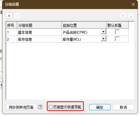
Task: Click the 确定 button
Action: click(x=100, y=107)
